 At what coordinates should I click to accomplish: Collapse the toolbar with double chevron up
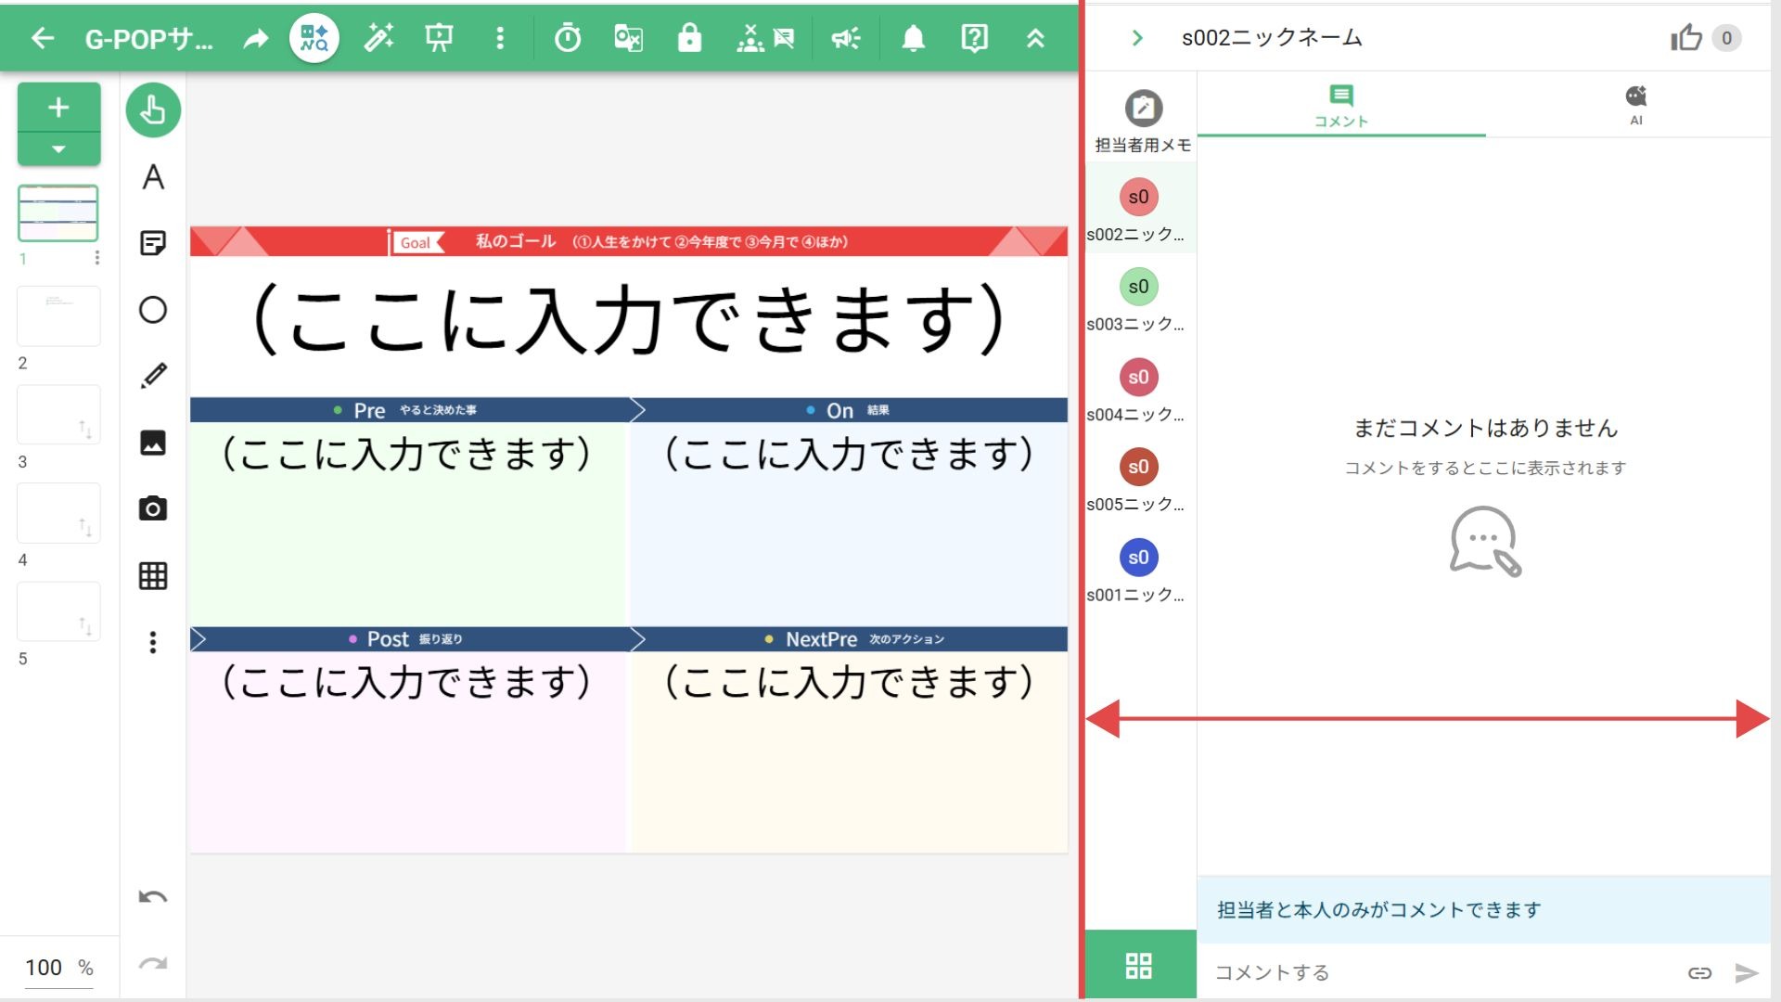pyautogui.click(x=1035, y=38)
